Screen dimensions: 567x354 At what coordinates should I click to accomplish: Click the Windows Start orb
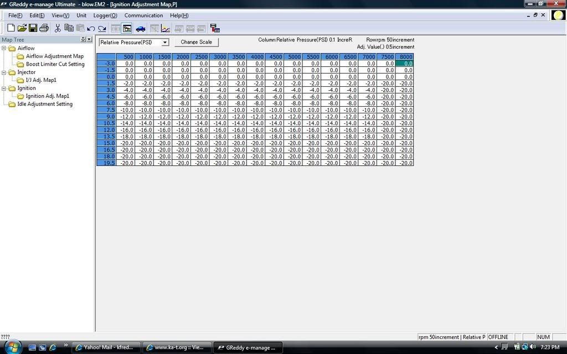13,347
